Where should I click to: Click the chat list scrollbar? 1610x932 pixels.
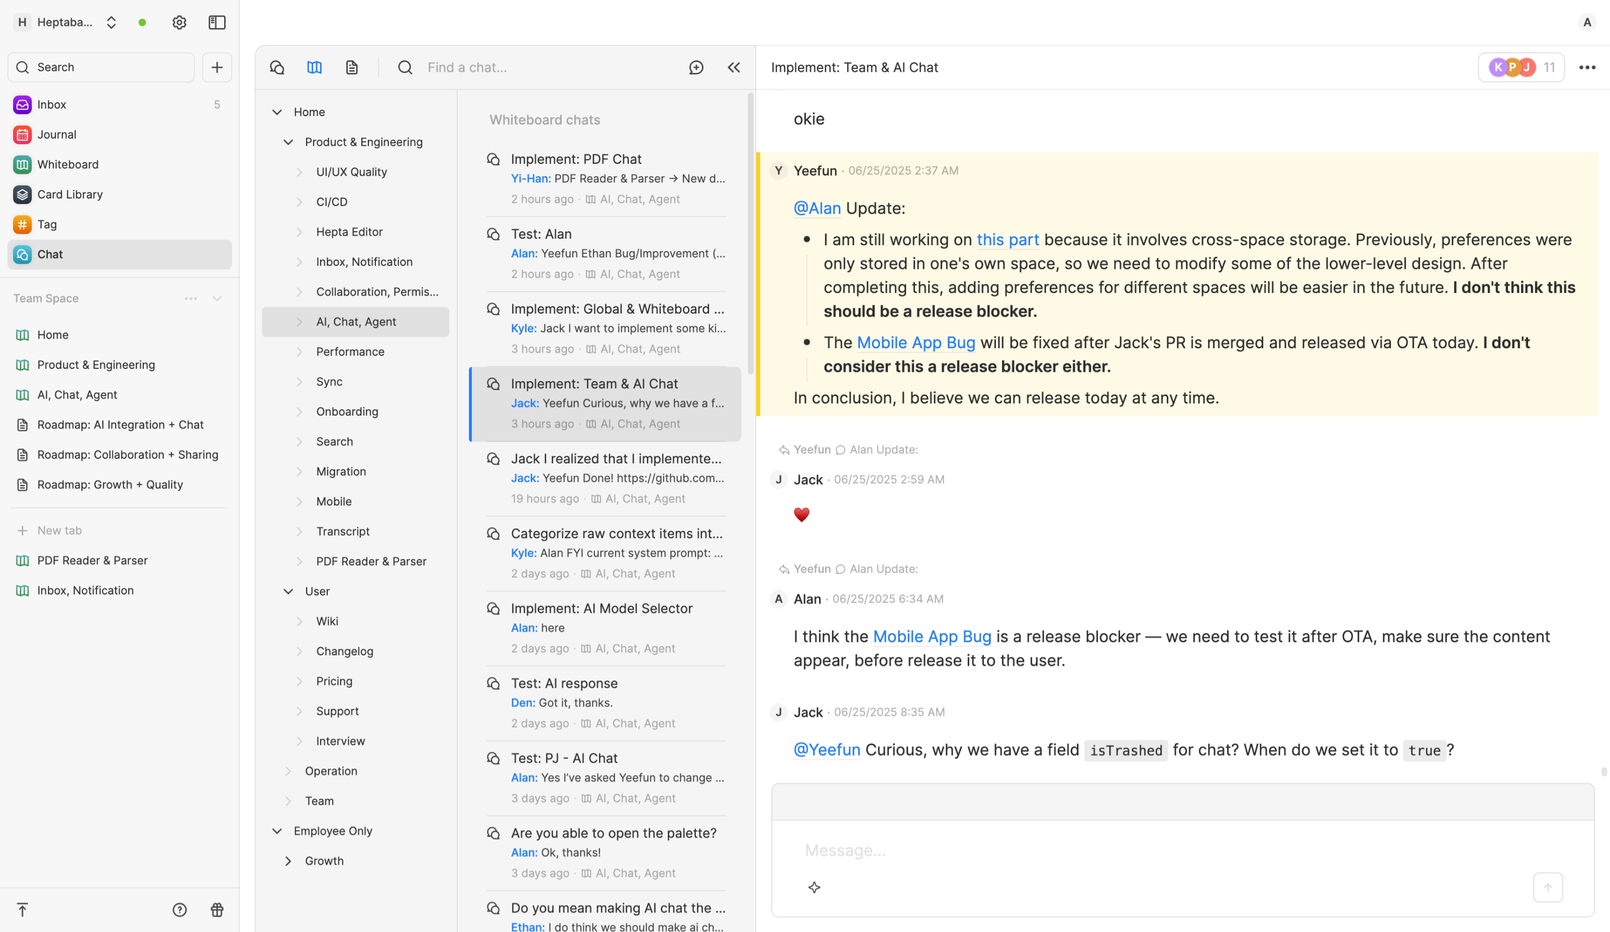coord(751,233)
